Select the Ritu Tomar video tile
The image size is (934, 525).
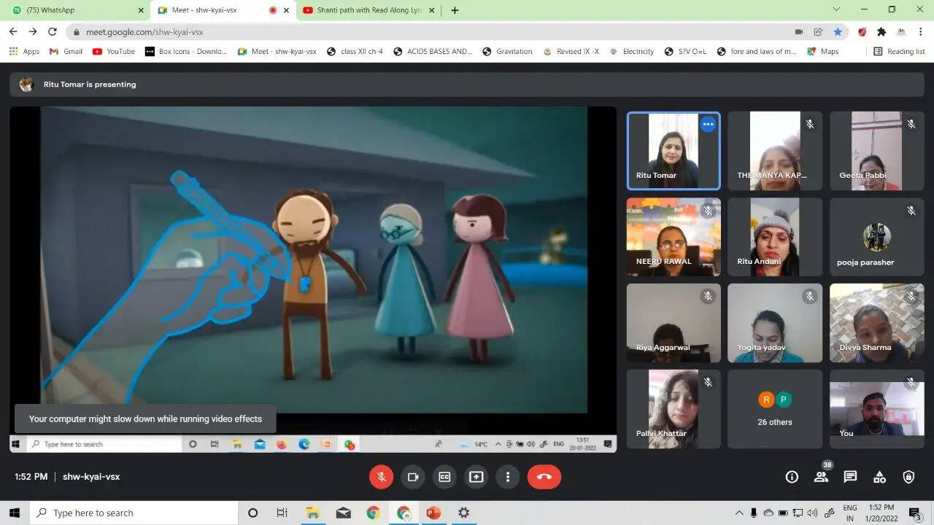pyautogui.click(x=674, y=151)
